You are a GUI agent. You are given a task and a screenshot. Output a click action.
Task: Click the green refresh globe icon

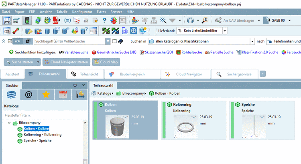pos(38,20)
